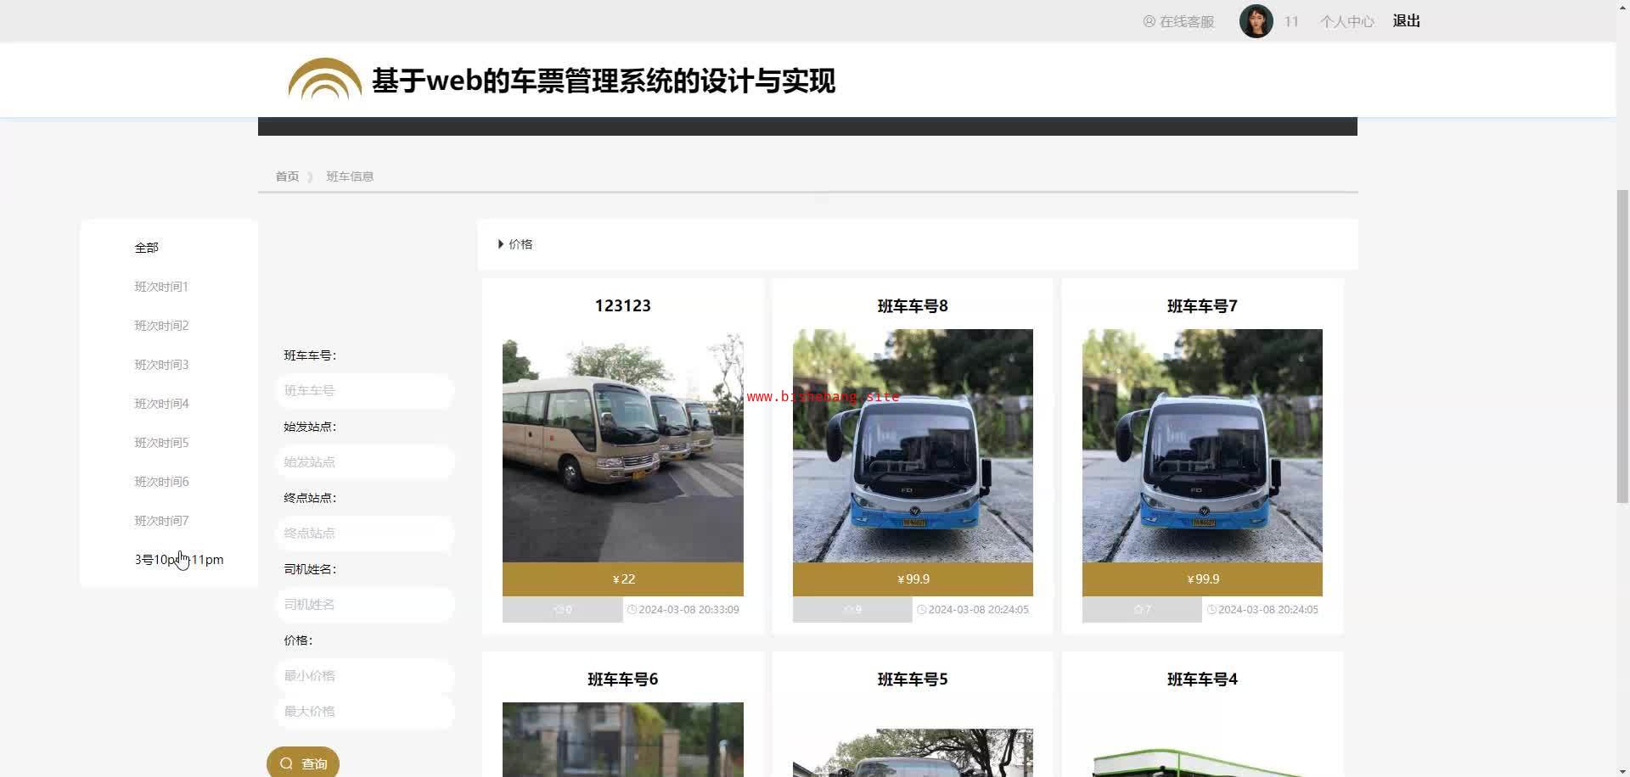Select the 全部 category
The height and width of the screenshot is (777, 1630).
tap(146, 248)
